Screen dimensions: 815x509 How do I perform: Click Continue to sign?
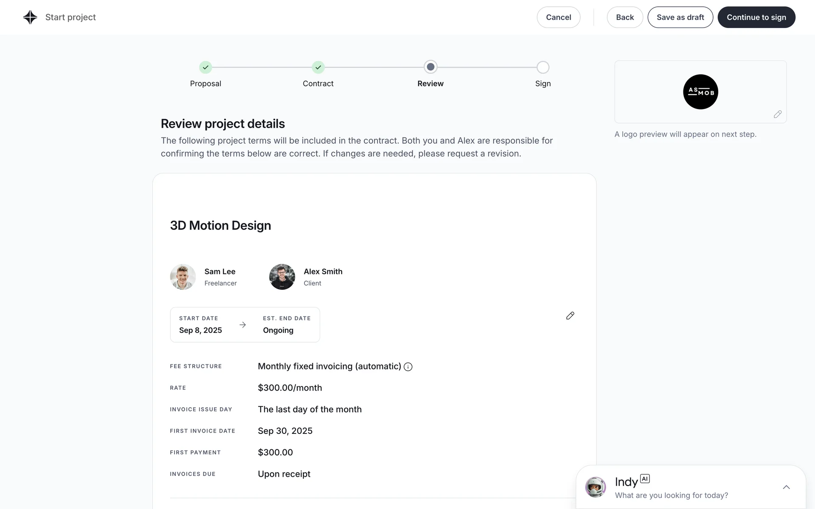tap(756, 17)
